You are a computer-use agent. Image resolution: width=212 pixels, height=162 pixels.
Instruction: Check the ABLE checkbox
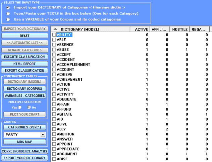(x=54, y=40)
